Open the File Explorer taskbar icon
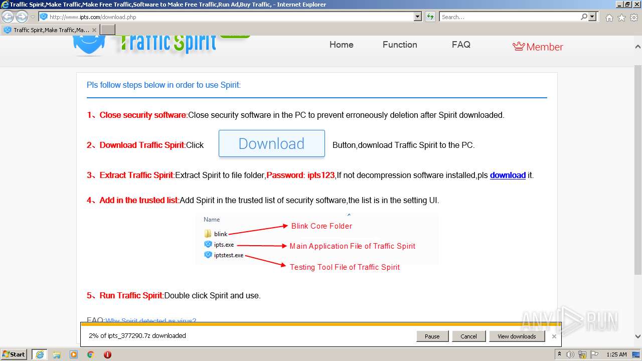This screenshot has height=361, width=642. 57,354
